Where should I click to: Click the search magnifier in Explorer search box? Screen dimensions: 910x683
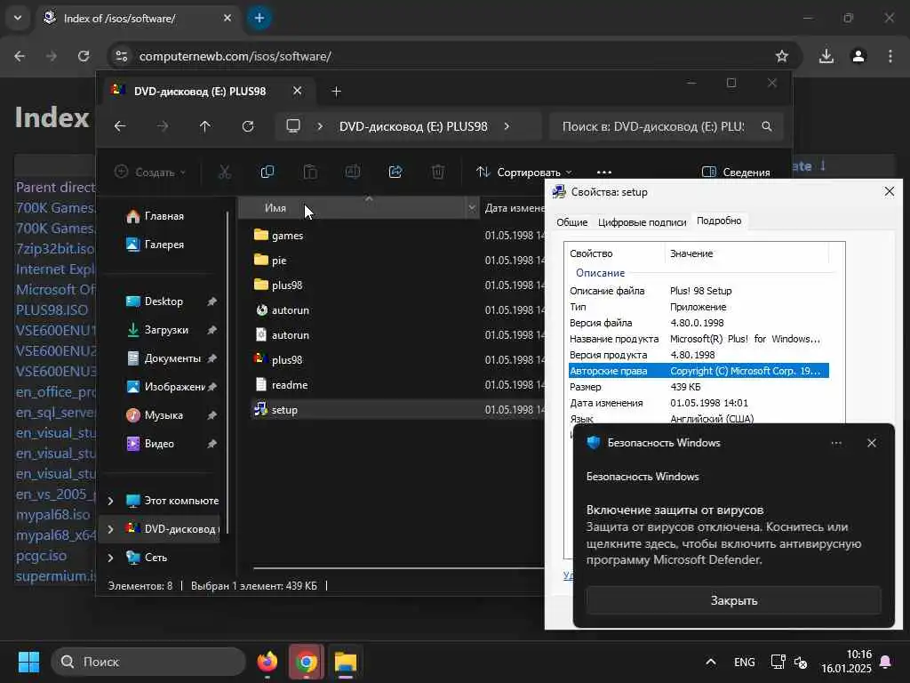click(767, 126)
